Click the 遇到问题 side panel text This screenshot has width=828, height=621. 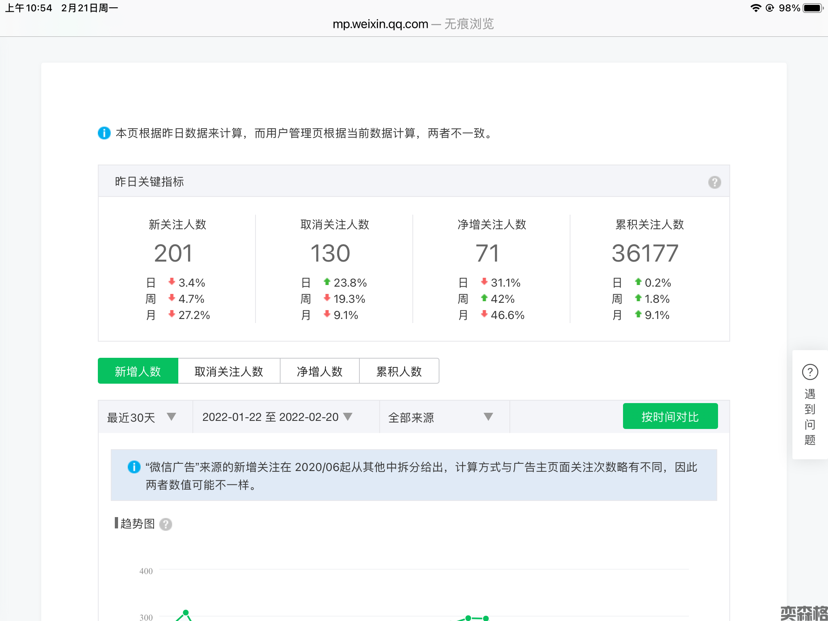(x=810, y=416)
